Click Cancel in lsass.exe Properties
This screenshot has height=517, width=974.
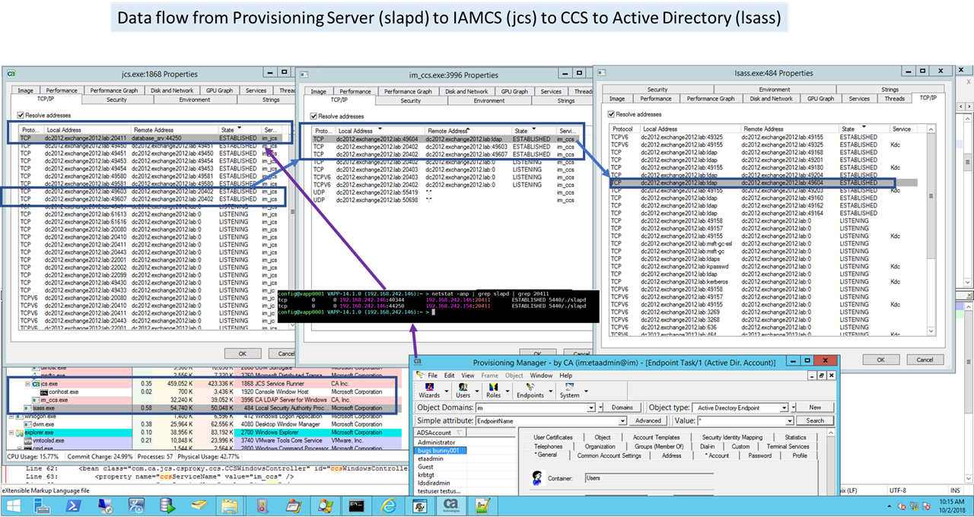[924, 359]
